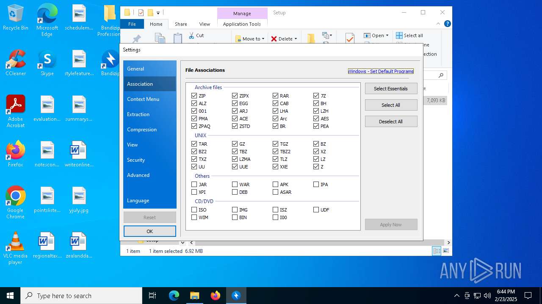The image size is (542, 304).
Task: Open the CCleaner desktop shortcut
Action: pos(16,63)
